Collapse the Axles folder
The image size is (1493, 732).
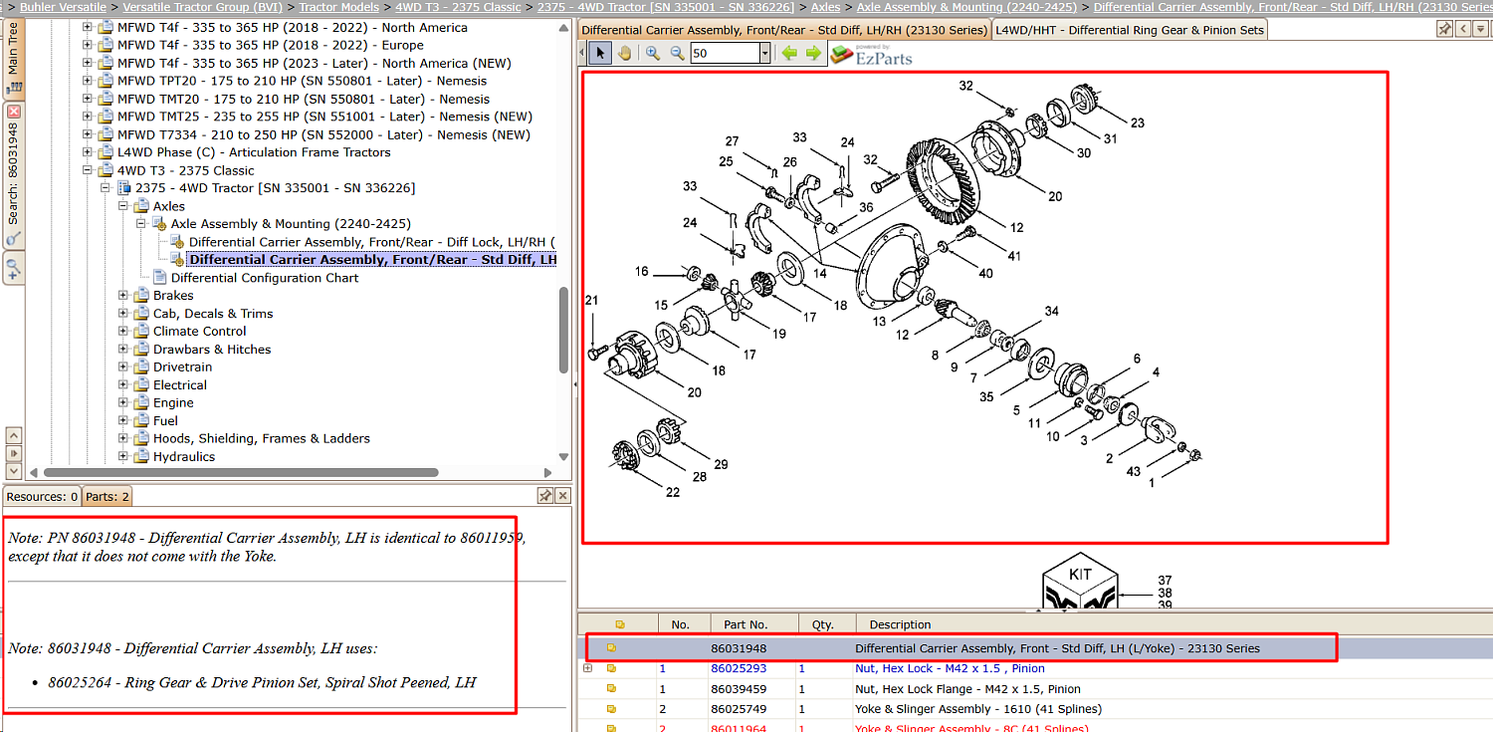pyautogui.click(x=123, y=206)
